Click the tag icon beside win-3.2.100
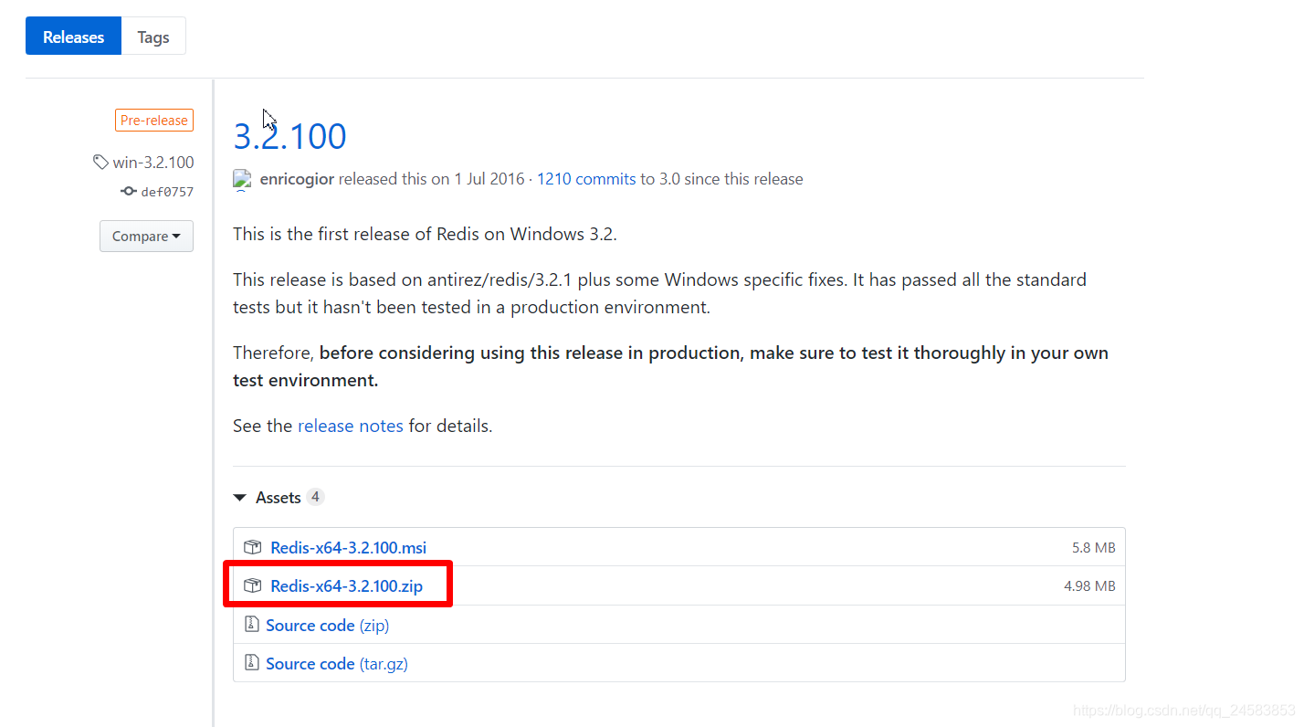This screenshot has width=1304, height=727. click(x=100, y=163)
